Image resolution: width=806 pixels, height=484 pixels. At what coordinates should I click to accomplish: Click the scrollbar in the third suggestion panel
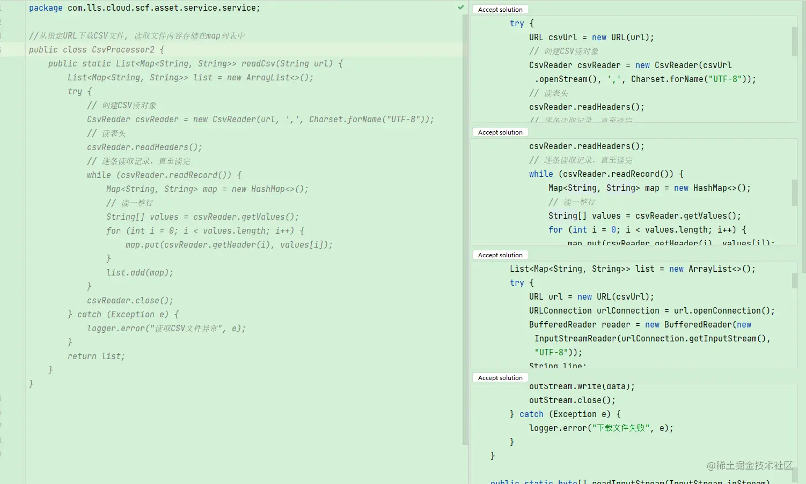[x=795, y=281]
